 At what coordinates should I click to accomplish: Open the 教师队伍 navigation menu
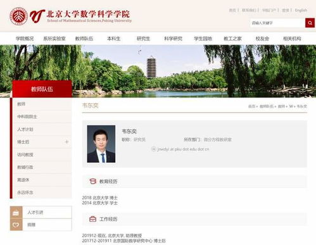(84, 39)
